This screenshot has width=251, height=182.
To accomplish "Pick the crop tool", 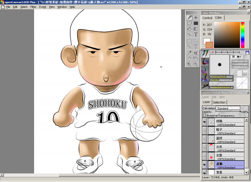I will (196, 53).
